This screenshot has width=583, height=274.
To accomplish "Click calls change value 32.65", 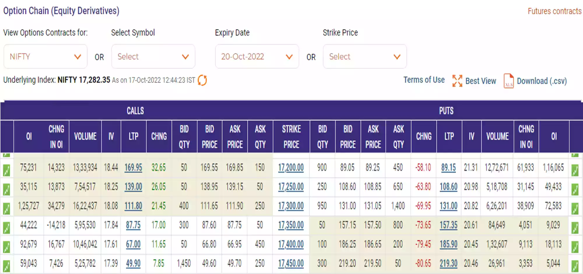I will tap(159, 168).
